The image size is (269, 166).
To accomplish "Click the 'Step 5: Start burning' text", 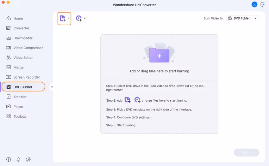I will (x=121, y=125).
